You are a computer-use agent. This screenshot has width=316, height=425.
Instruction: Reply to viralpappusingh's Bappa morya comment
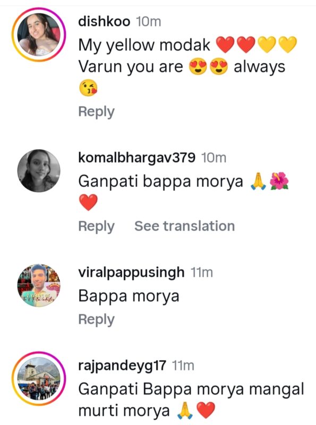click(x=97, y=320)
